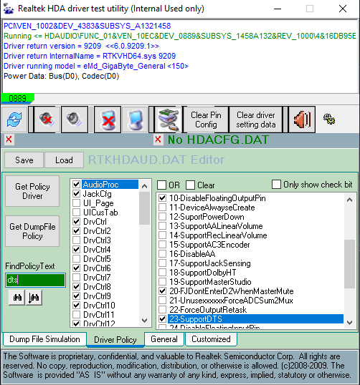Enable Only show check bit checkbox
The width and height of the screenshot is (360, 385).
point(276,185)
